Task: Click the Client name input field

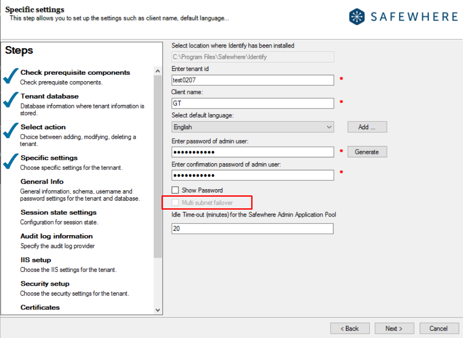Action: click(253, 103)
